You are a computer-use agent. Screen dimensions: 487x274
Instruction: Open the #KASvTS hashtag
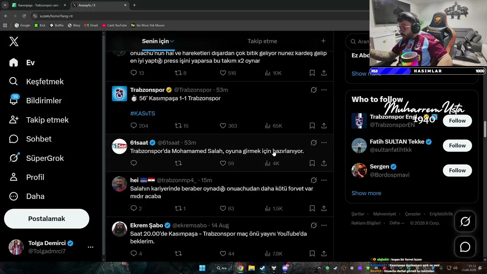pyautogui.click(x=143, y=113)
